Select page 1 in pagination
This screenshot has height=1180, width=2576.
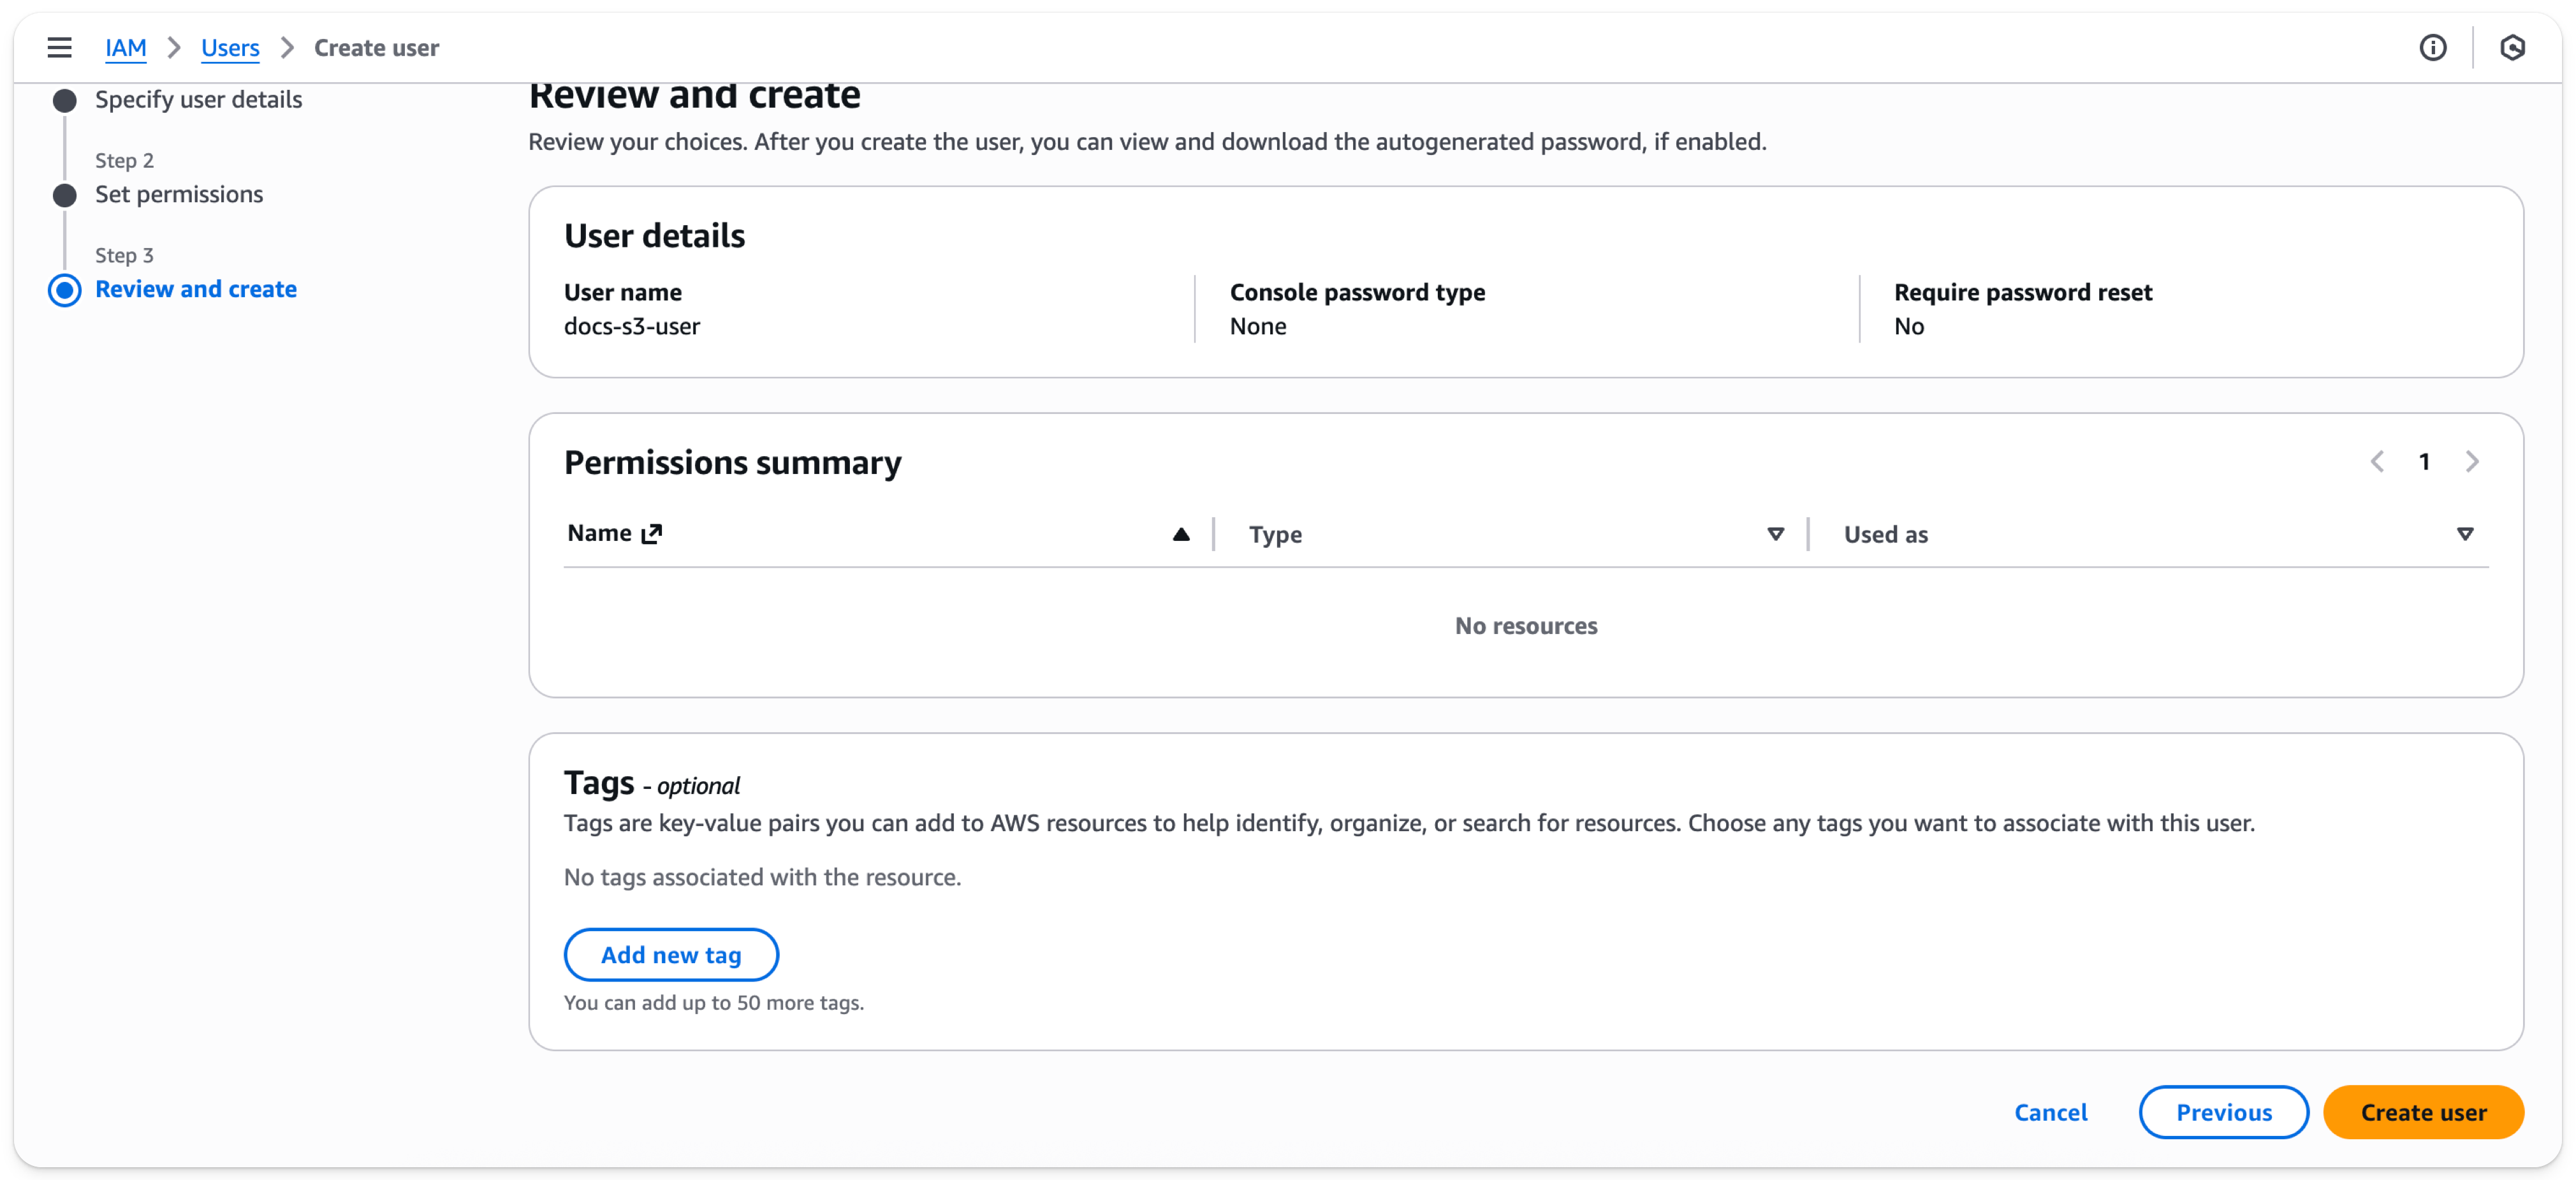pyautogui.click(x=2426, y=461)
